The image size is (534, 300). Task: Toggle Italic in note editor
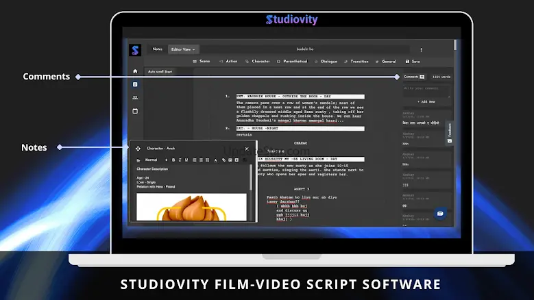click(x=180, y=160)
